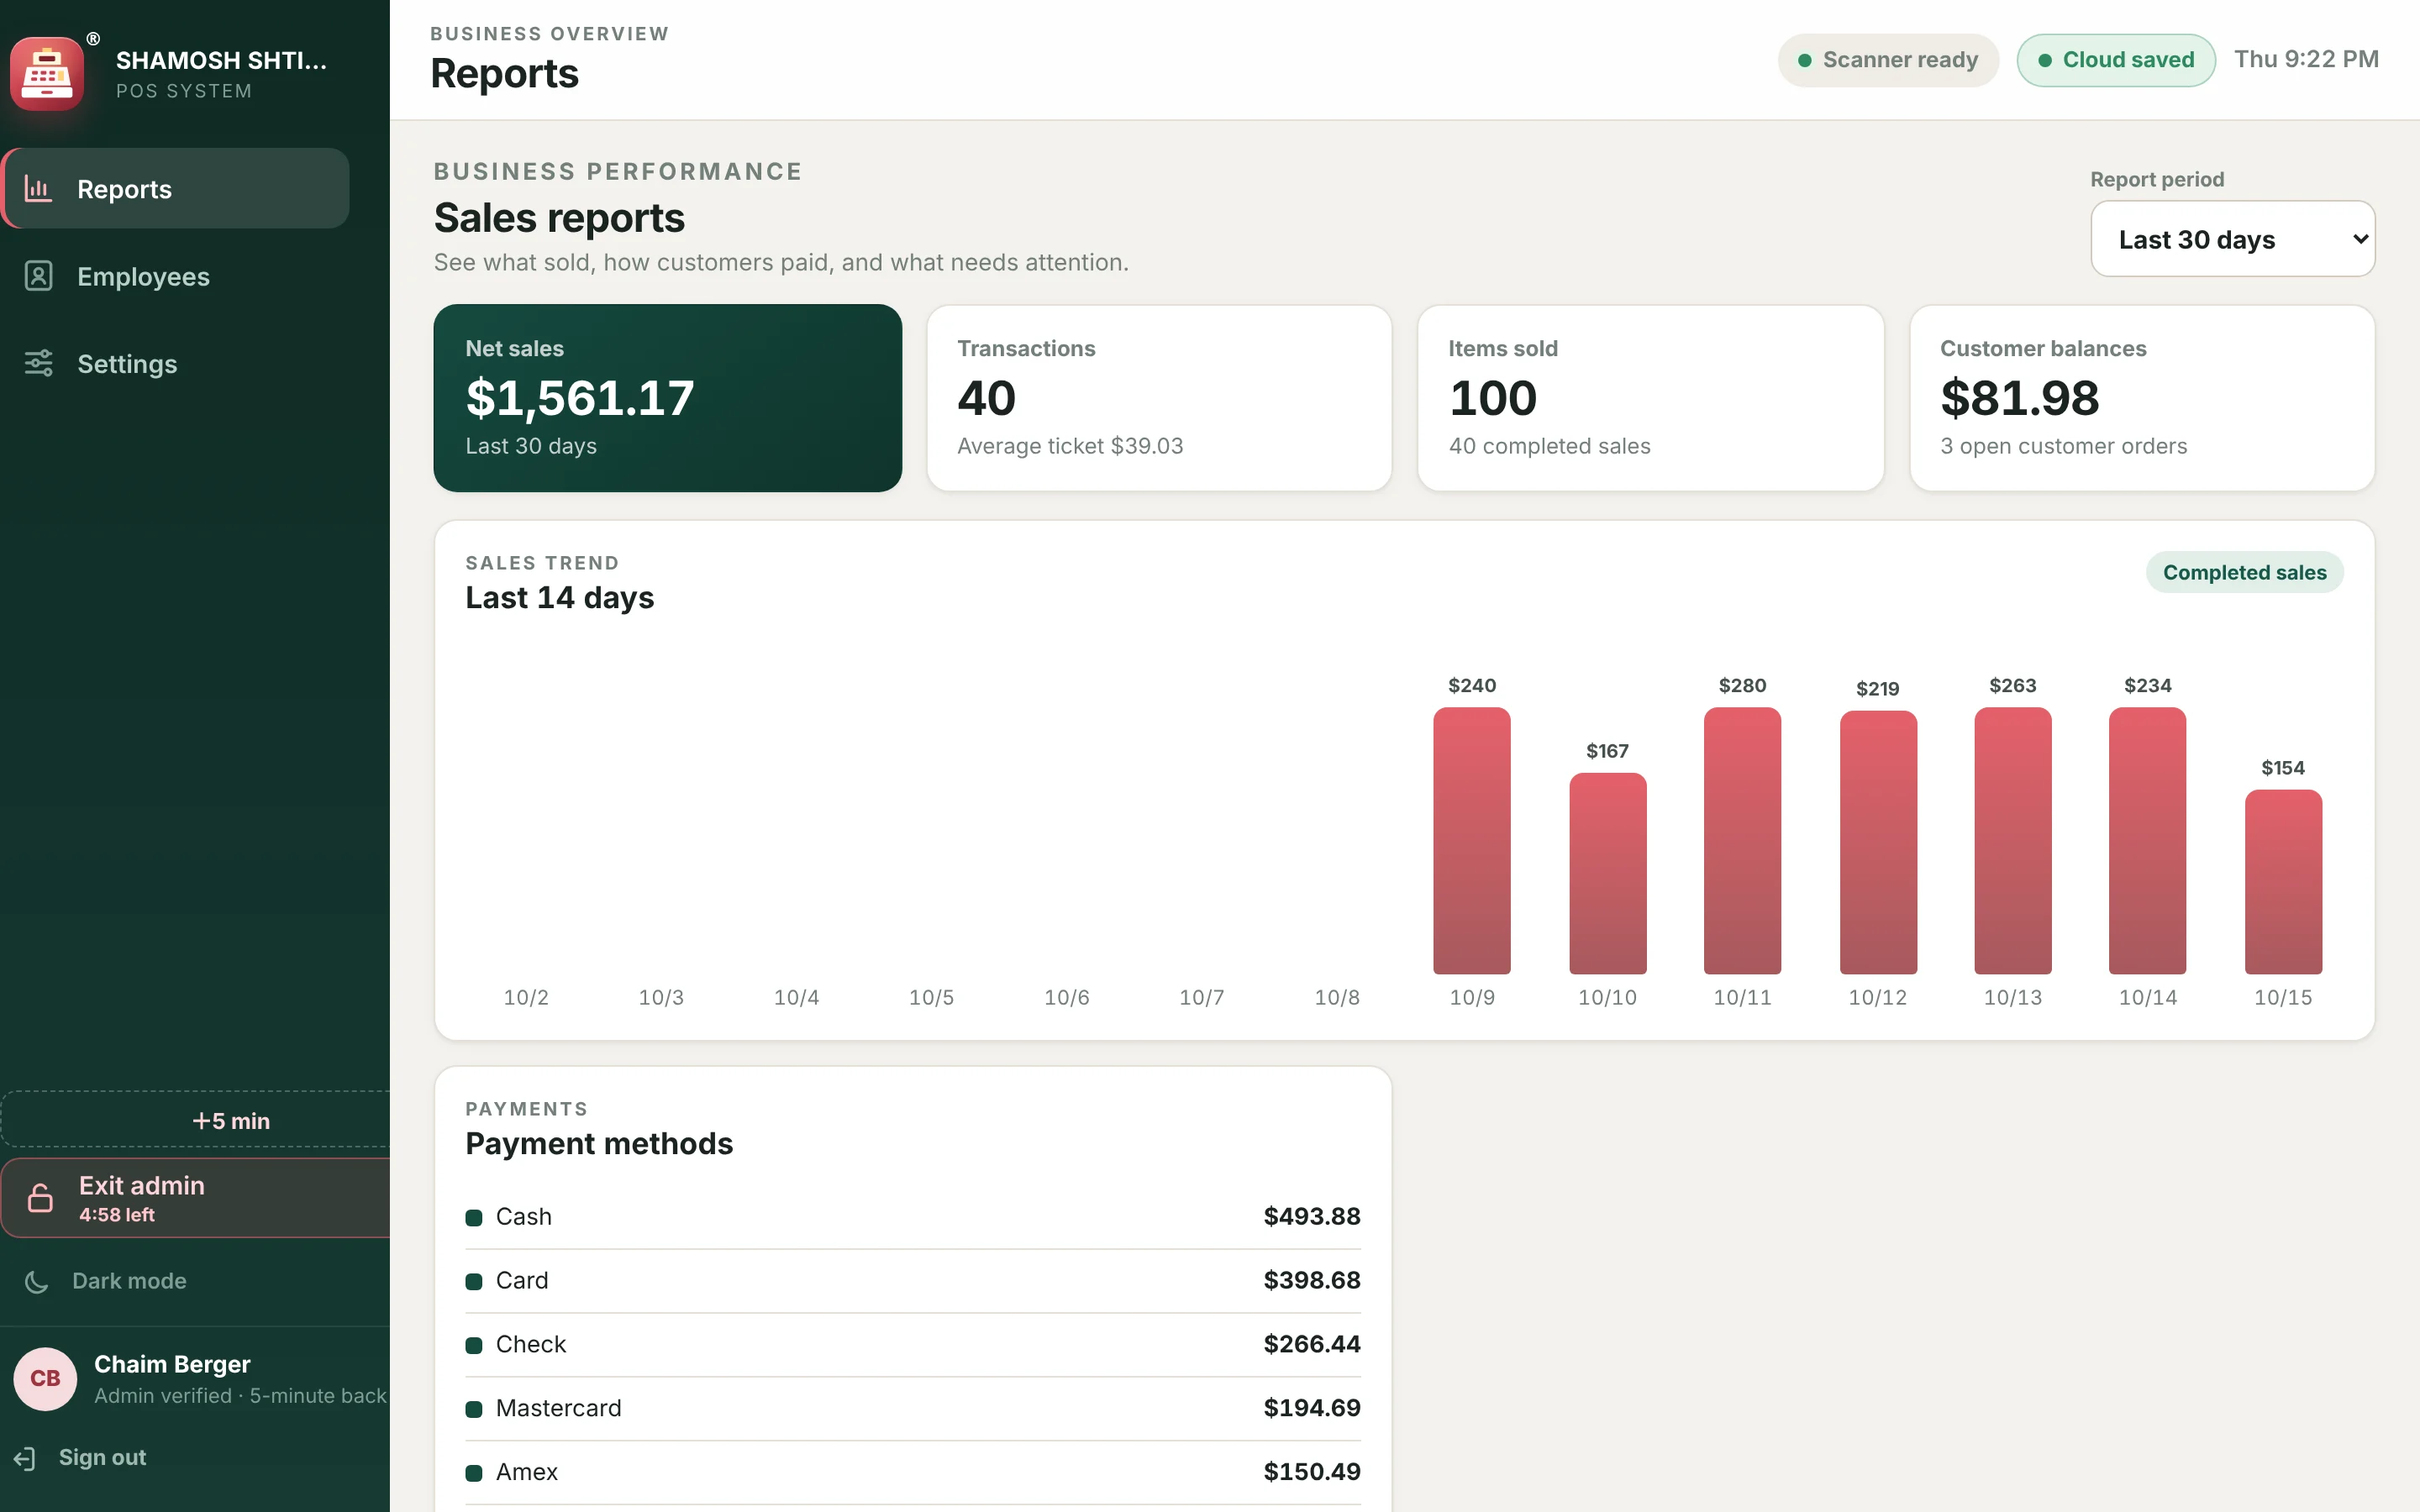Click the Last 14 days heading
2420x1512 pixels.
(559, 597)
